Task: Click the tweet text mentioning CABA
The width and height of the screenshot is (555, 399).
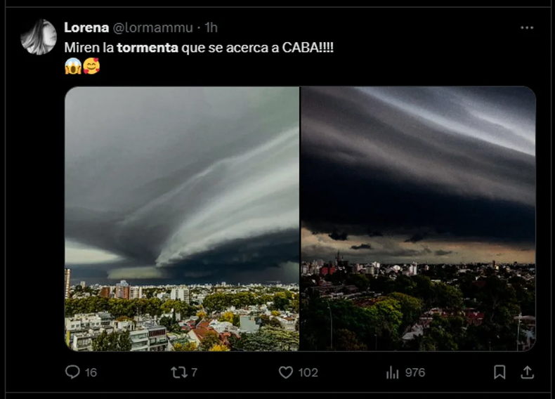Action: click(199, 48)
